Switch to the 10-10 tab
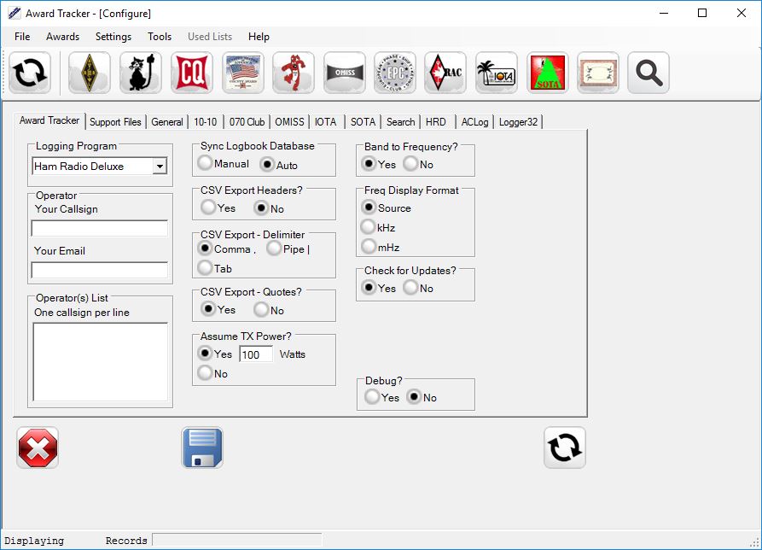The height and width of the screenshot is (550, 762). click(205, 121)
